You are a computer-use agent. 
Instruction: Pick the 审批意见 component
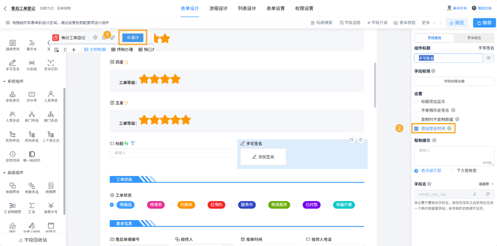tap(13, 97)
